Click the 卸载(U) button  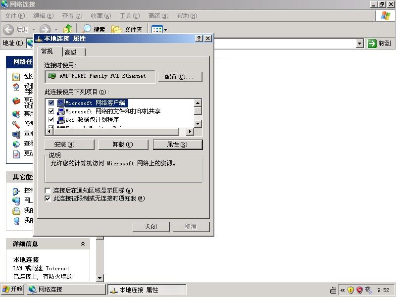click(x=123, y=145)
